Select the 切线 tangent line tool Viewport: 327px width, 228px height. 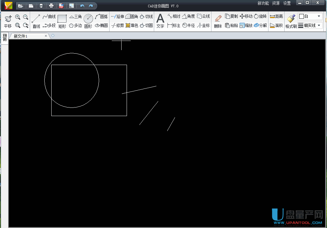click(x=146, y=16)
